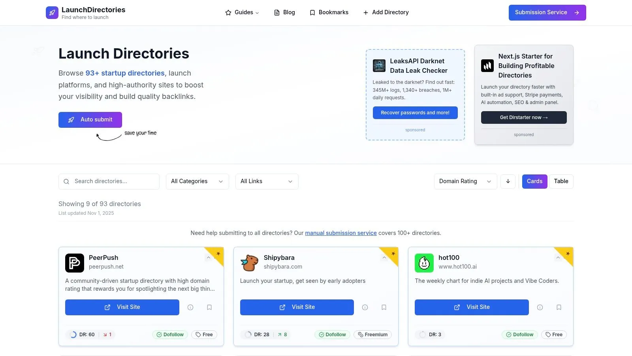
Task: Click Get Dirstarter now in the sponsored card
Action: [x=523, y=117]
